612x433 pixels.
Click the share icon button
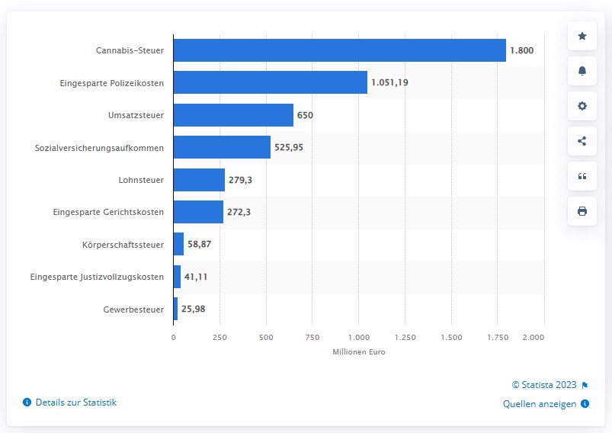point(582,141)
